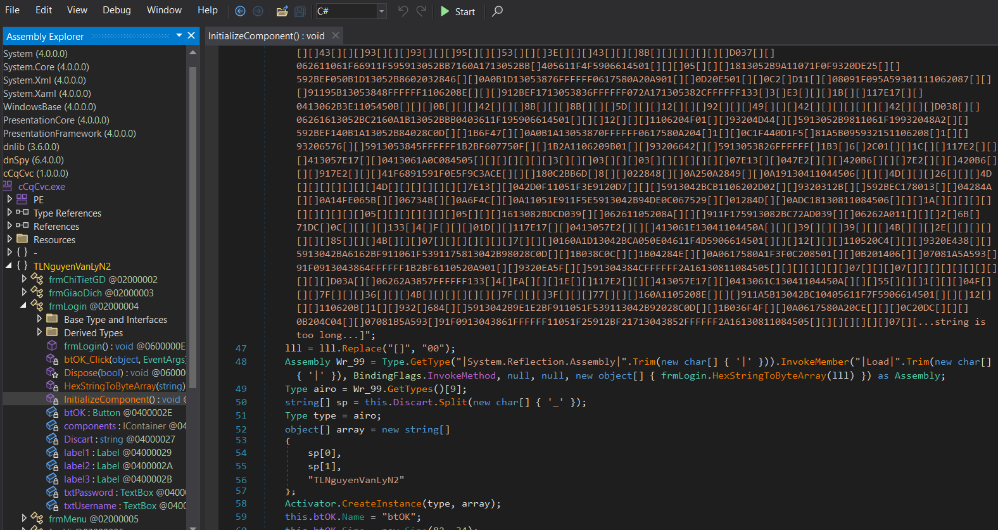
Task: Collapse the TLNguyenVanLyN2 namespace
Action: [9, 266]
